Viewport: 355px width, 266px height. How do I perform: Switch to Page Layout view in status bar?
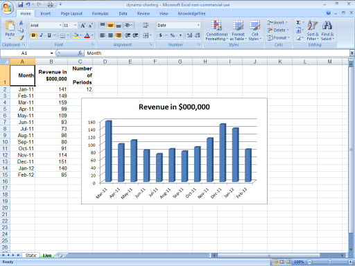coord(282,262)
